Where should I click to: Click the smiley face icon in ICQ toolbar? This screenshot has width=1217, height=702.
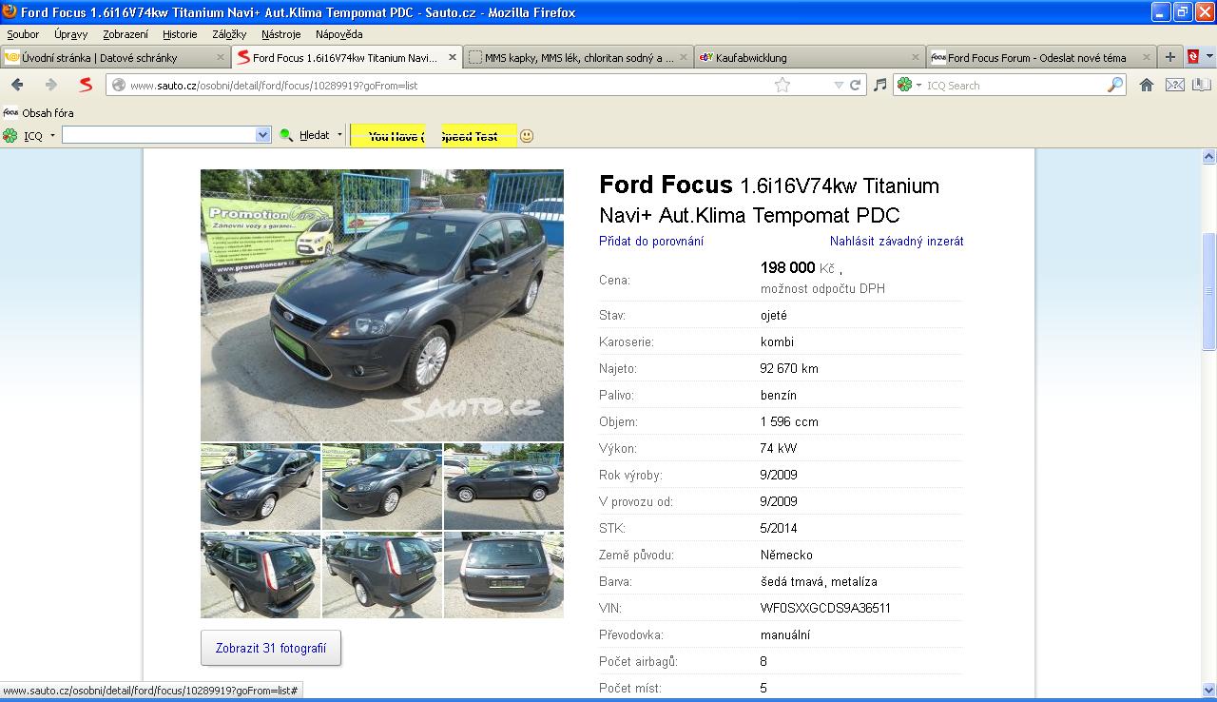click(x=527, y=136)
